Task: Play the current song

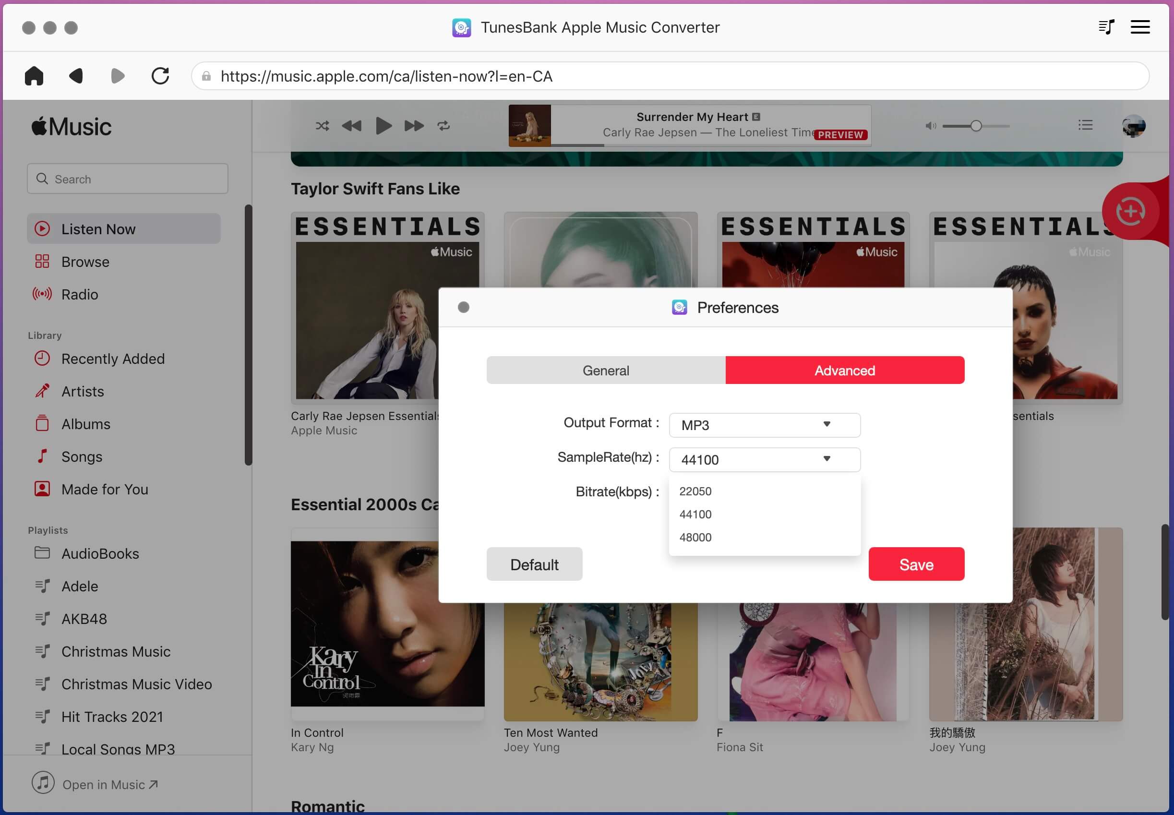Action: pos(383,126)
